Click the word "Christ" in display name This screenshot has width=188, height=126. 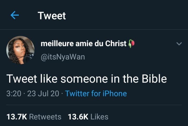point(116,44)
